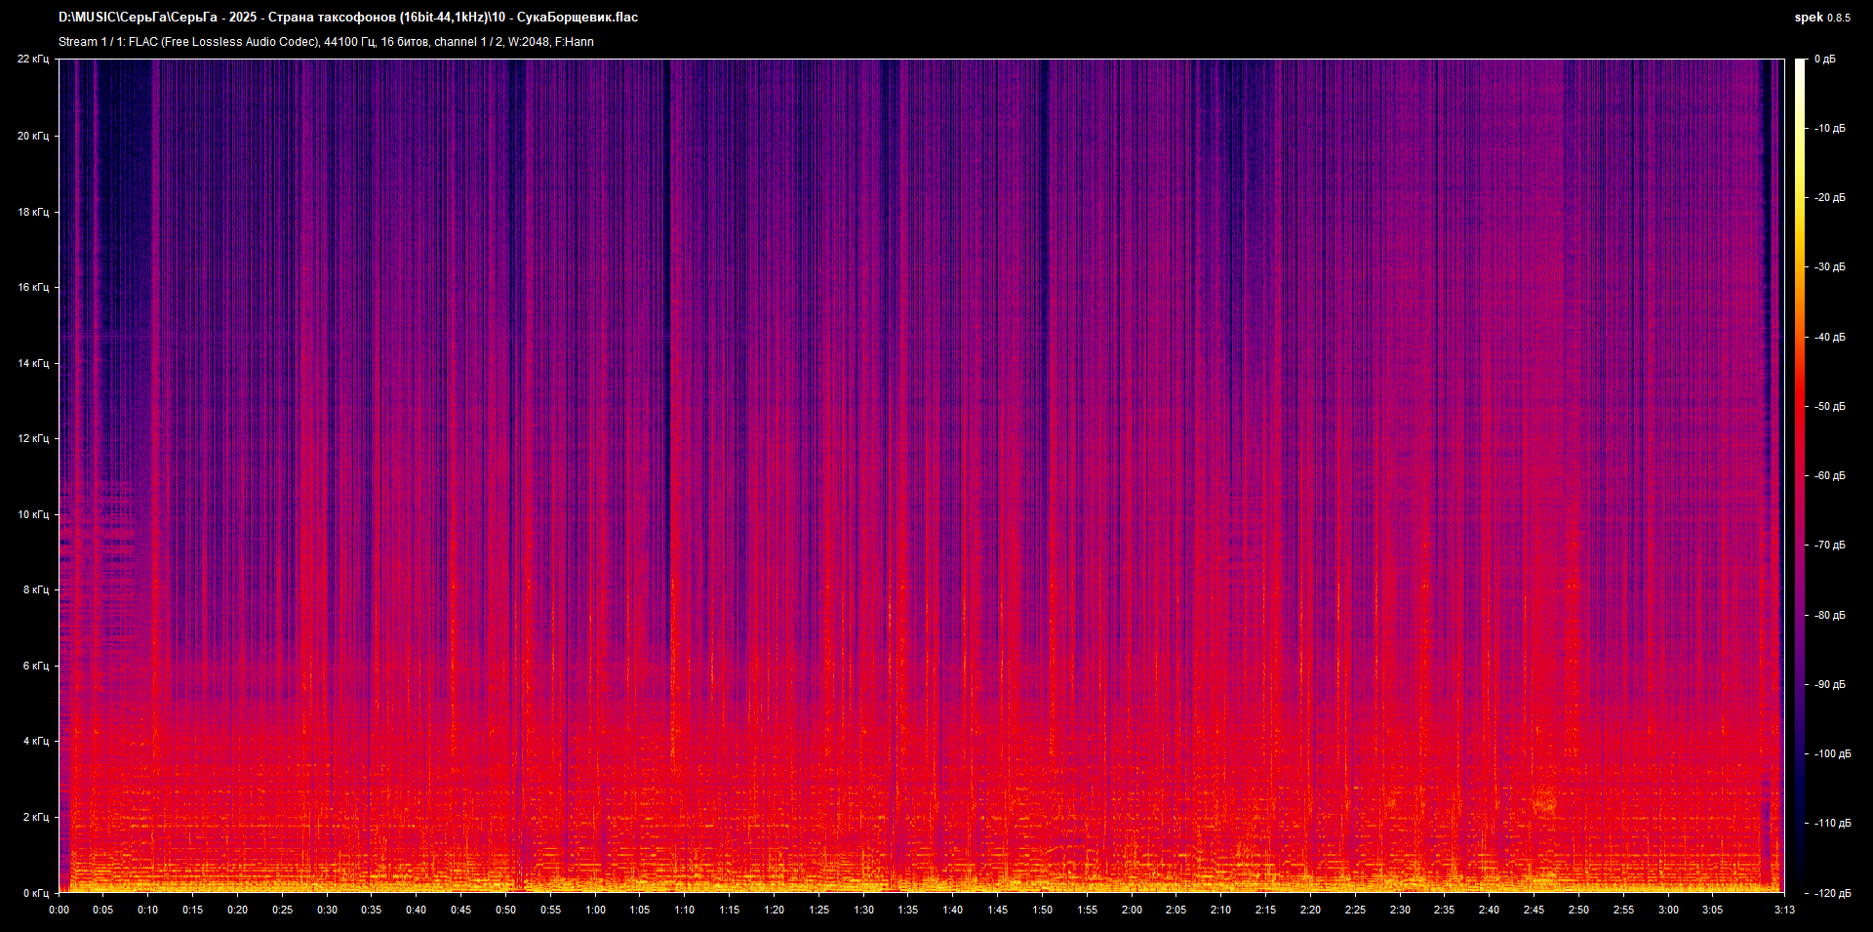
Task: Click the 0:00 time marker
Action: (59, 911)
